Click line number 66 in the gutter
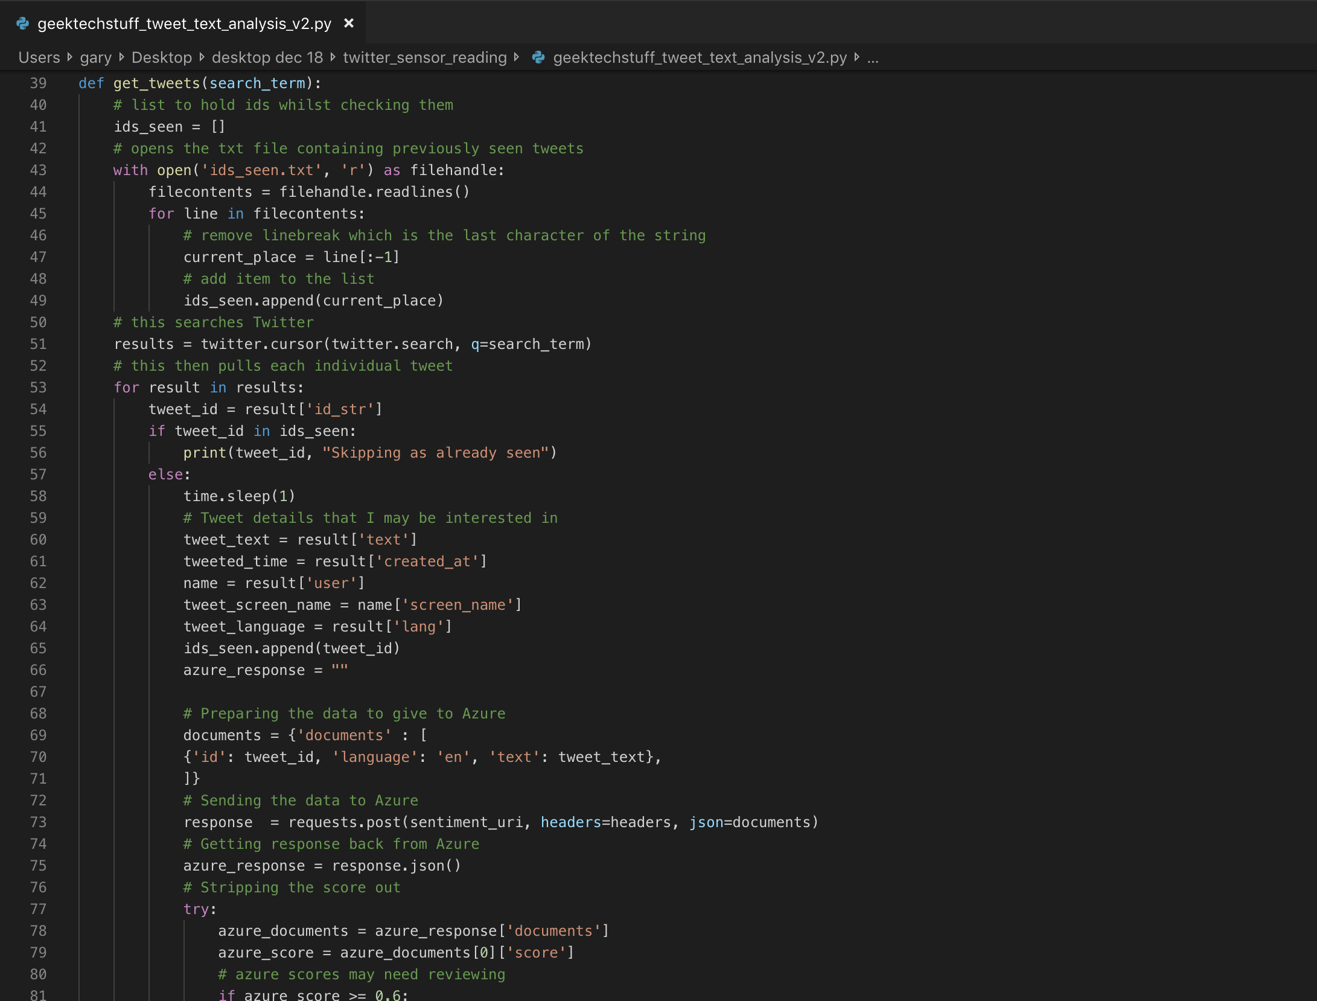 pos(38,670)
